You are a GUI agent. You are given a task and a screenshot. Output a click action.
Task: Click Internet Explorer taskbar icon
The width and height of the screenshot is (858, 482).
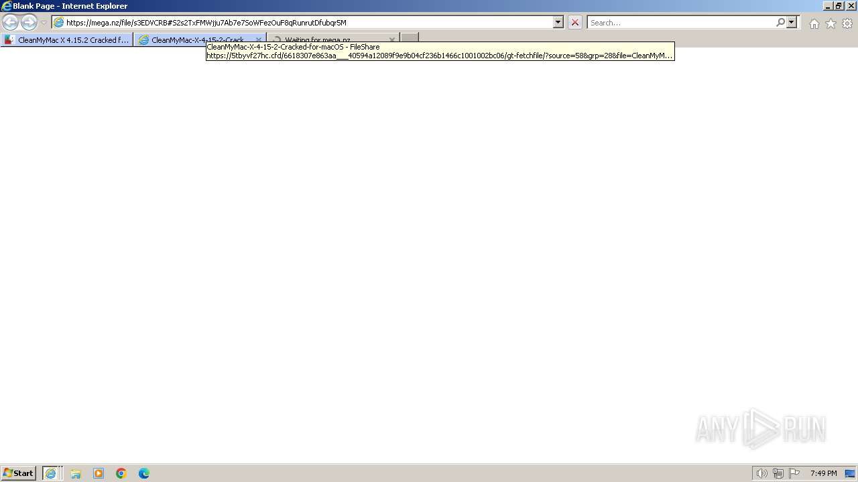coord(52,473)
